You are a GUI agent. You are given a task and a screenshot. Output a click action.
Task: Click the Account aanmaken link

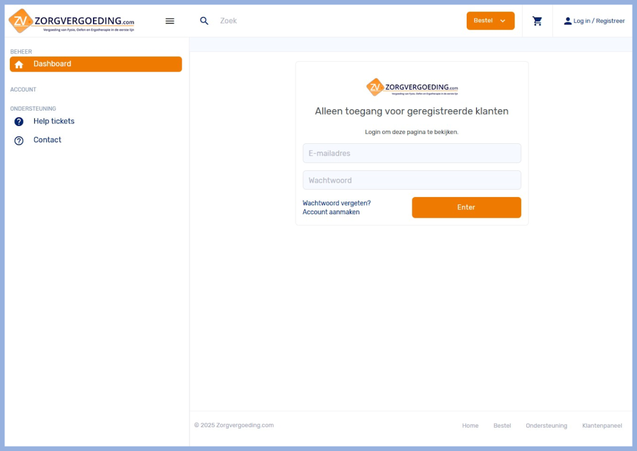[x=331, y=212]
